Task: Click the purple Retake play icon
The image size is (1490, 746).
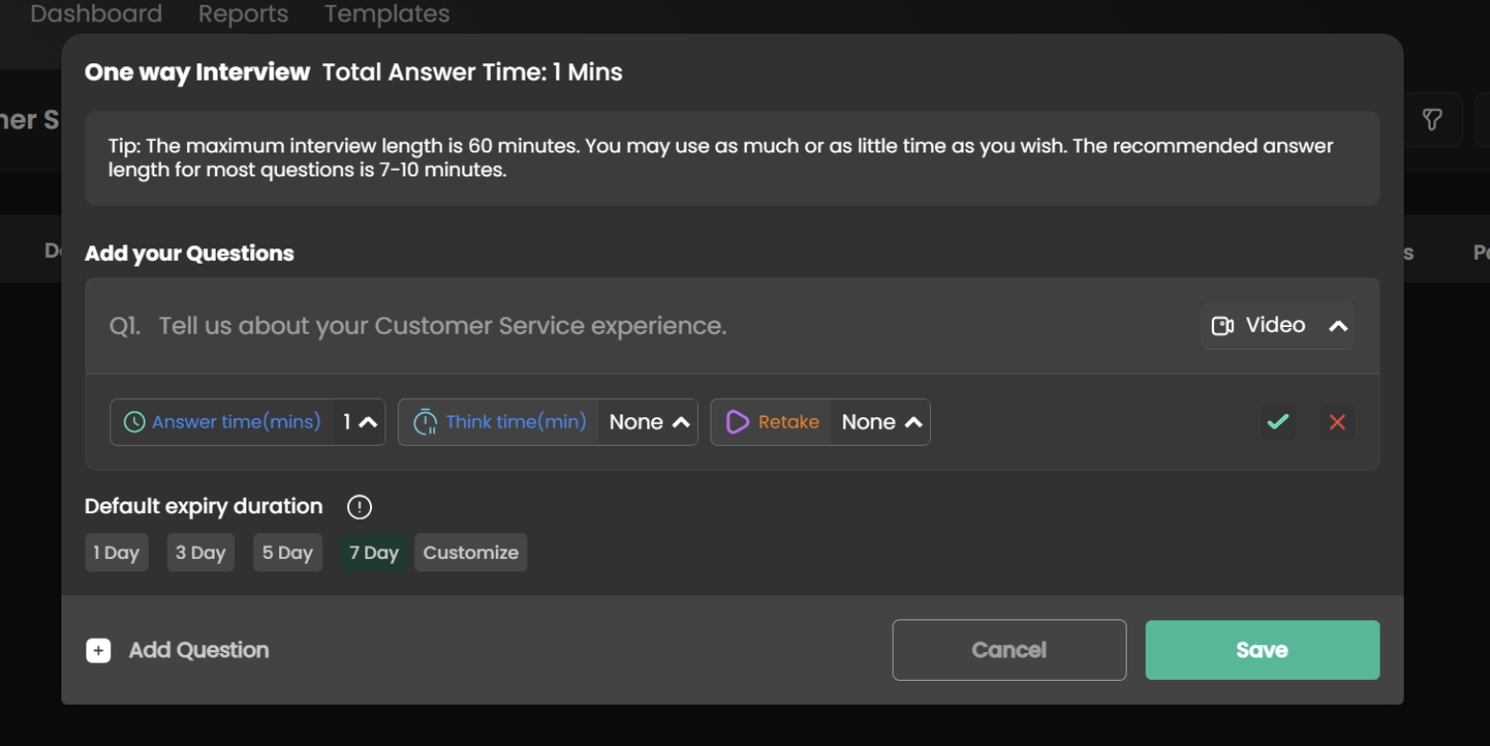Action: (x=736, y=422)
